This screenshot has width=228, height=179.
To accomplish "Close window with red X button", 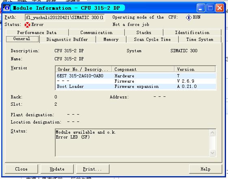I will tap(219, 8).
